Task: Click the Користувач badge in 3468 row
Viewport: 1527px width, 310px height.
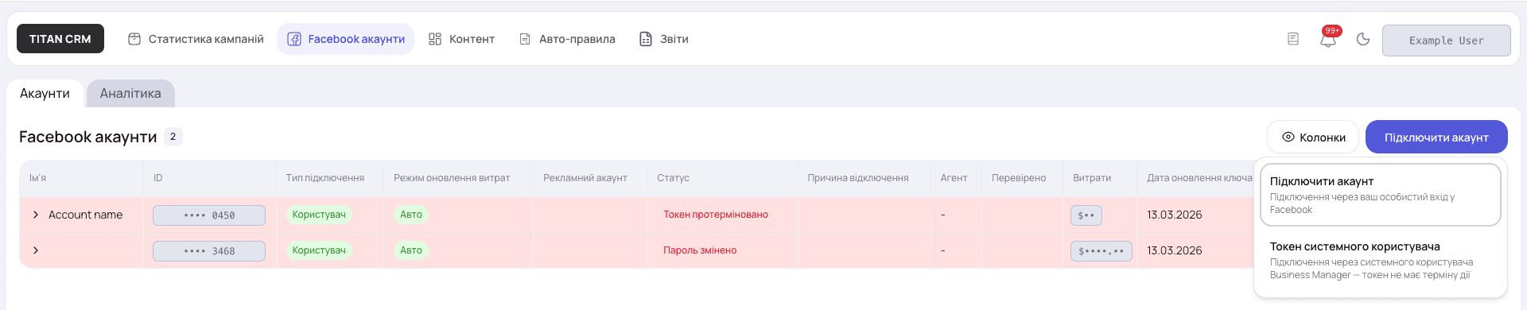Action: coord(319,250)
